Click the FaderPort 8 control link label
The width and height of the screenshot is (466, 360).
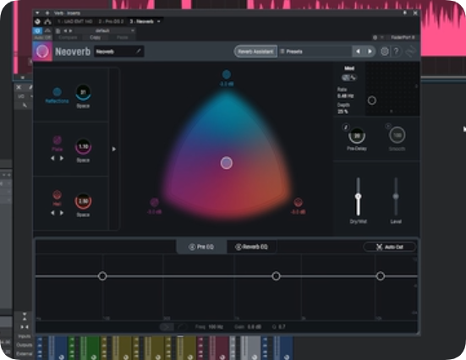click(403, 37)
